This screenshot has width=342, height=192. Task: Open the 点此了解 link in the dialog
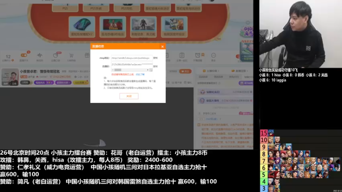[x=140, y=74]
